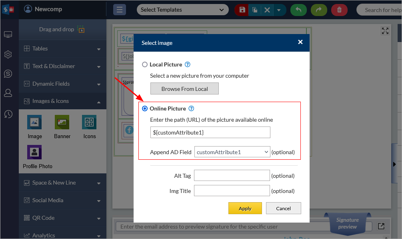Open the Select Templates dropdown
This screenshot has width=402, height=239.
point(182,10)
